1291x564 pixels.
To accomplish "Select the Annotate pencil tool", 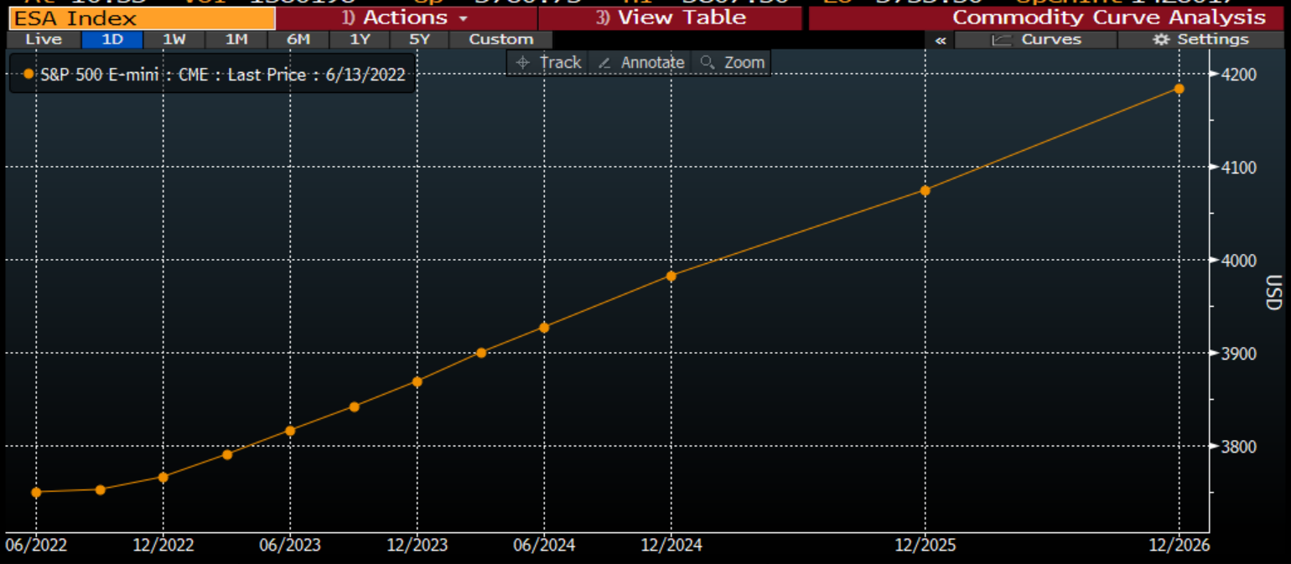I will click(x=641, y=62).
